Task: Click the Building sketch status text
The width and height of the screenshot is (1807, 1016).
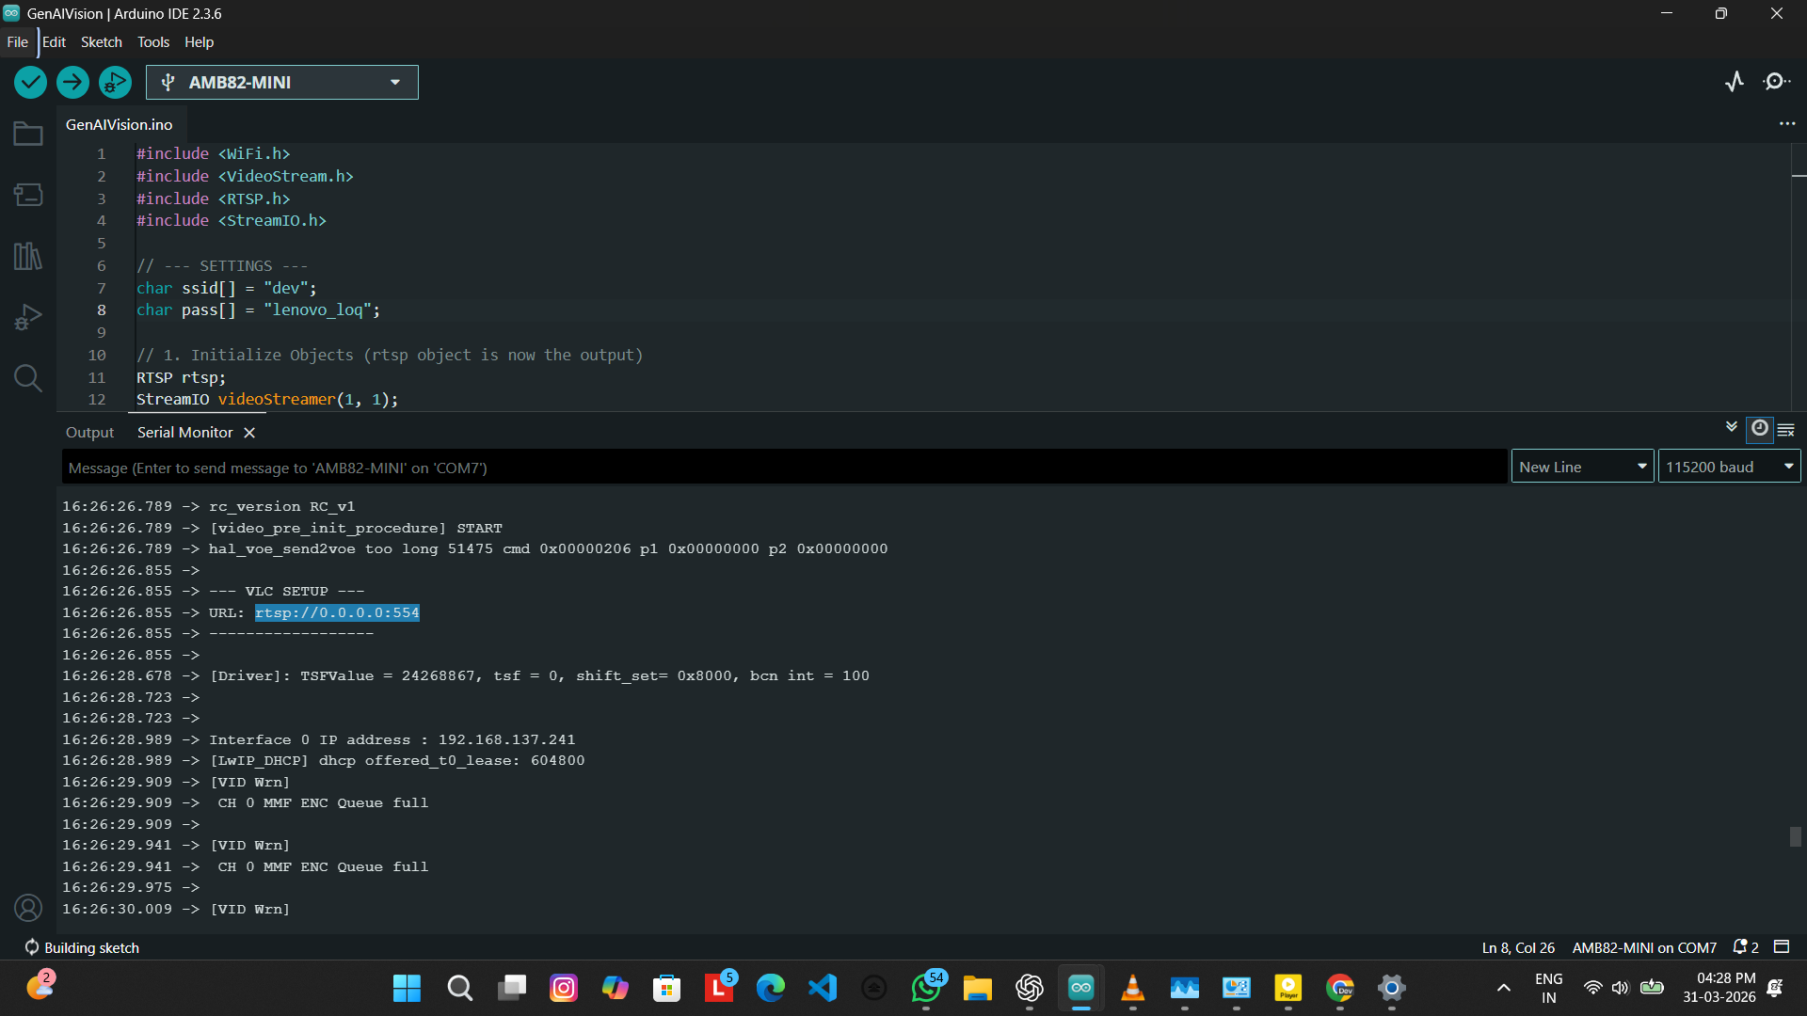Action: [x=91, y=947]
